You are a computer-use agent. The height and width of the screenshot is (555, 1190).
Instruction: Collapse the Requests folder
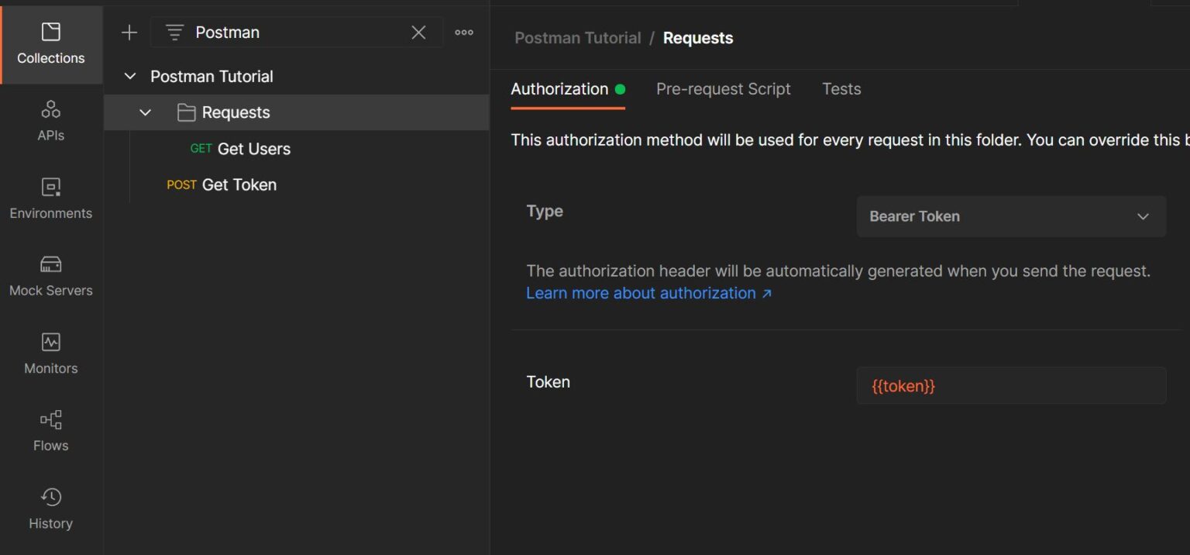[144, 112]
